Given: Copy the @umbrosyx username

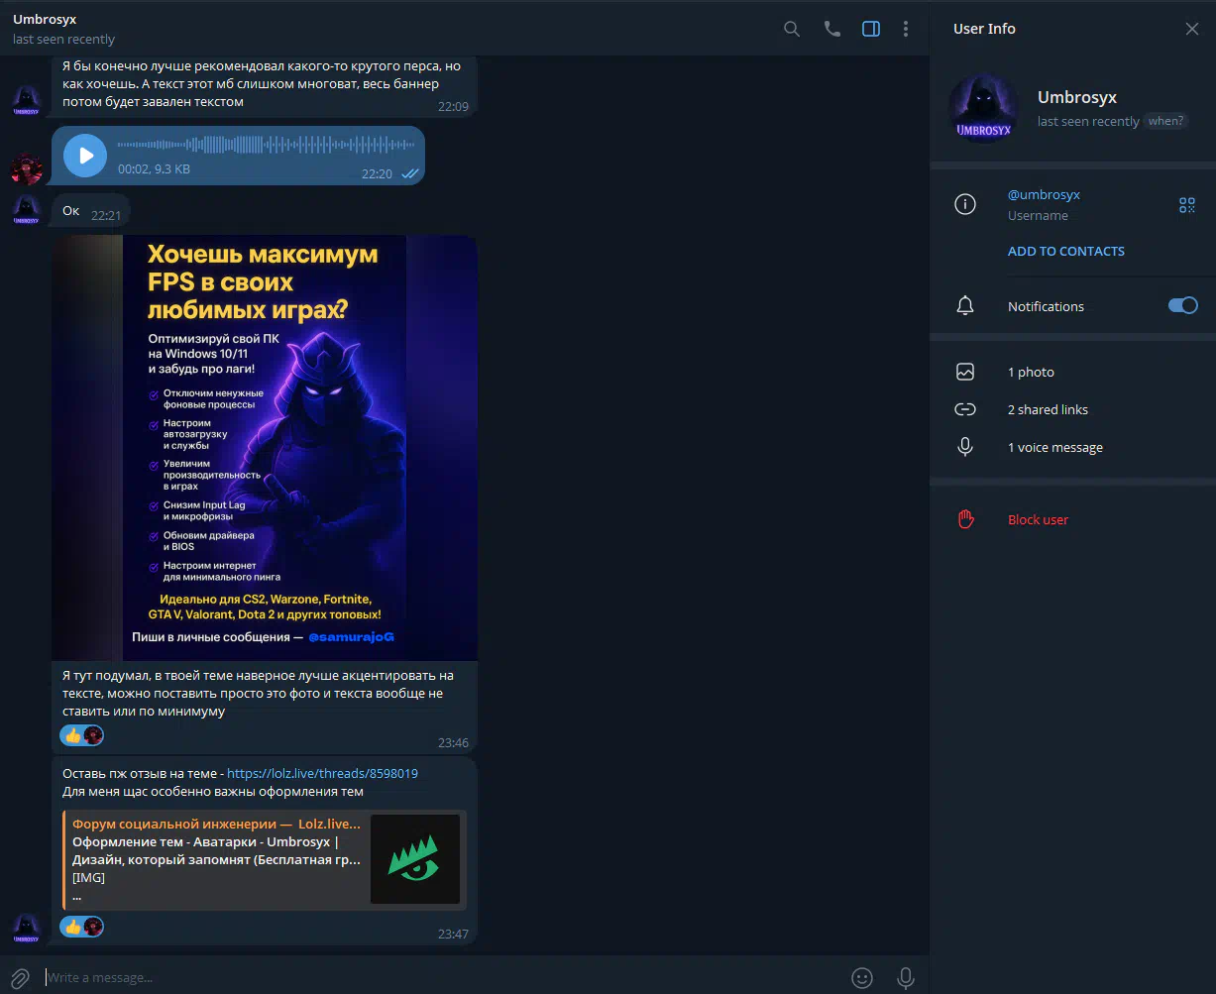Looking at the screenshot, I should click(1044, 194).
